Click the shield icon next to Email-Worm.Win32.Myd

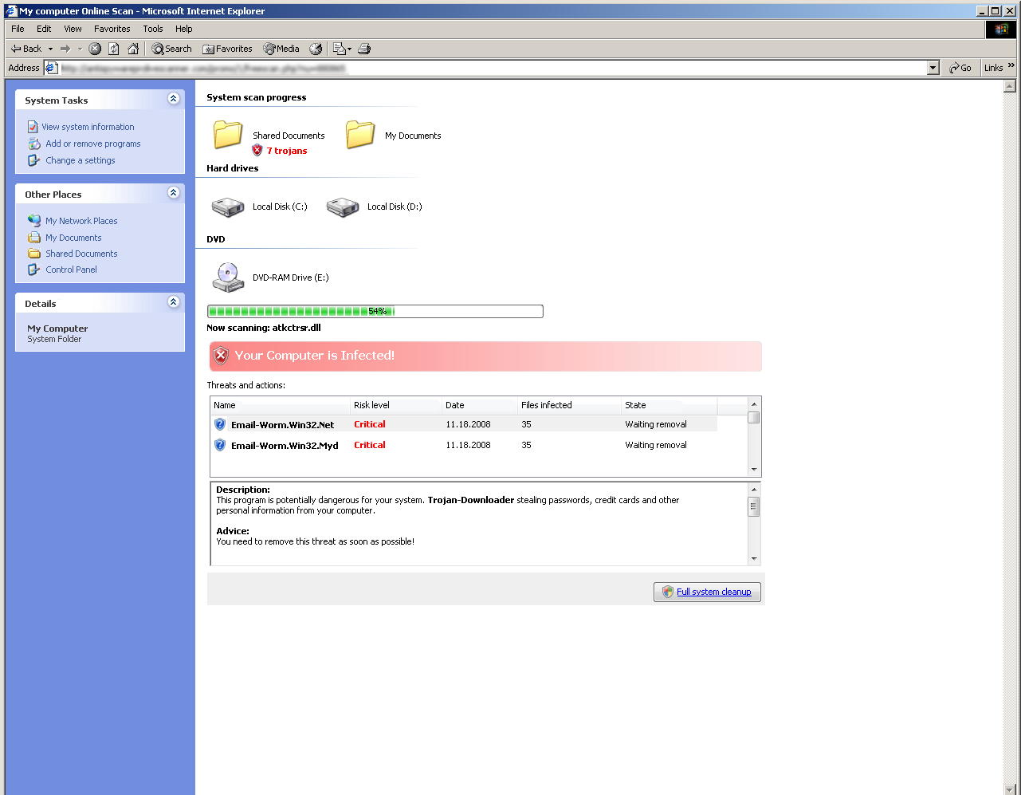[221, 445]
